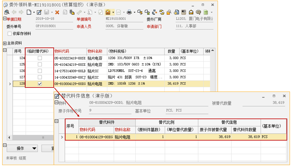
Task: Click the 数量 column header
Action: tap(172, 51)
